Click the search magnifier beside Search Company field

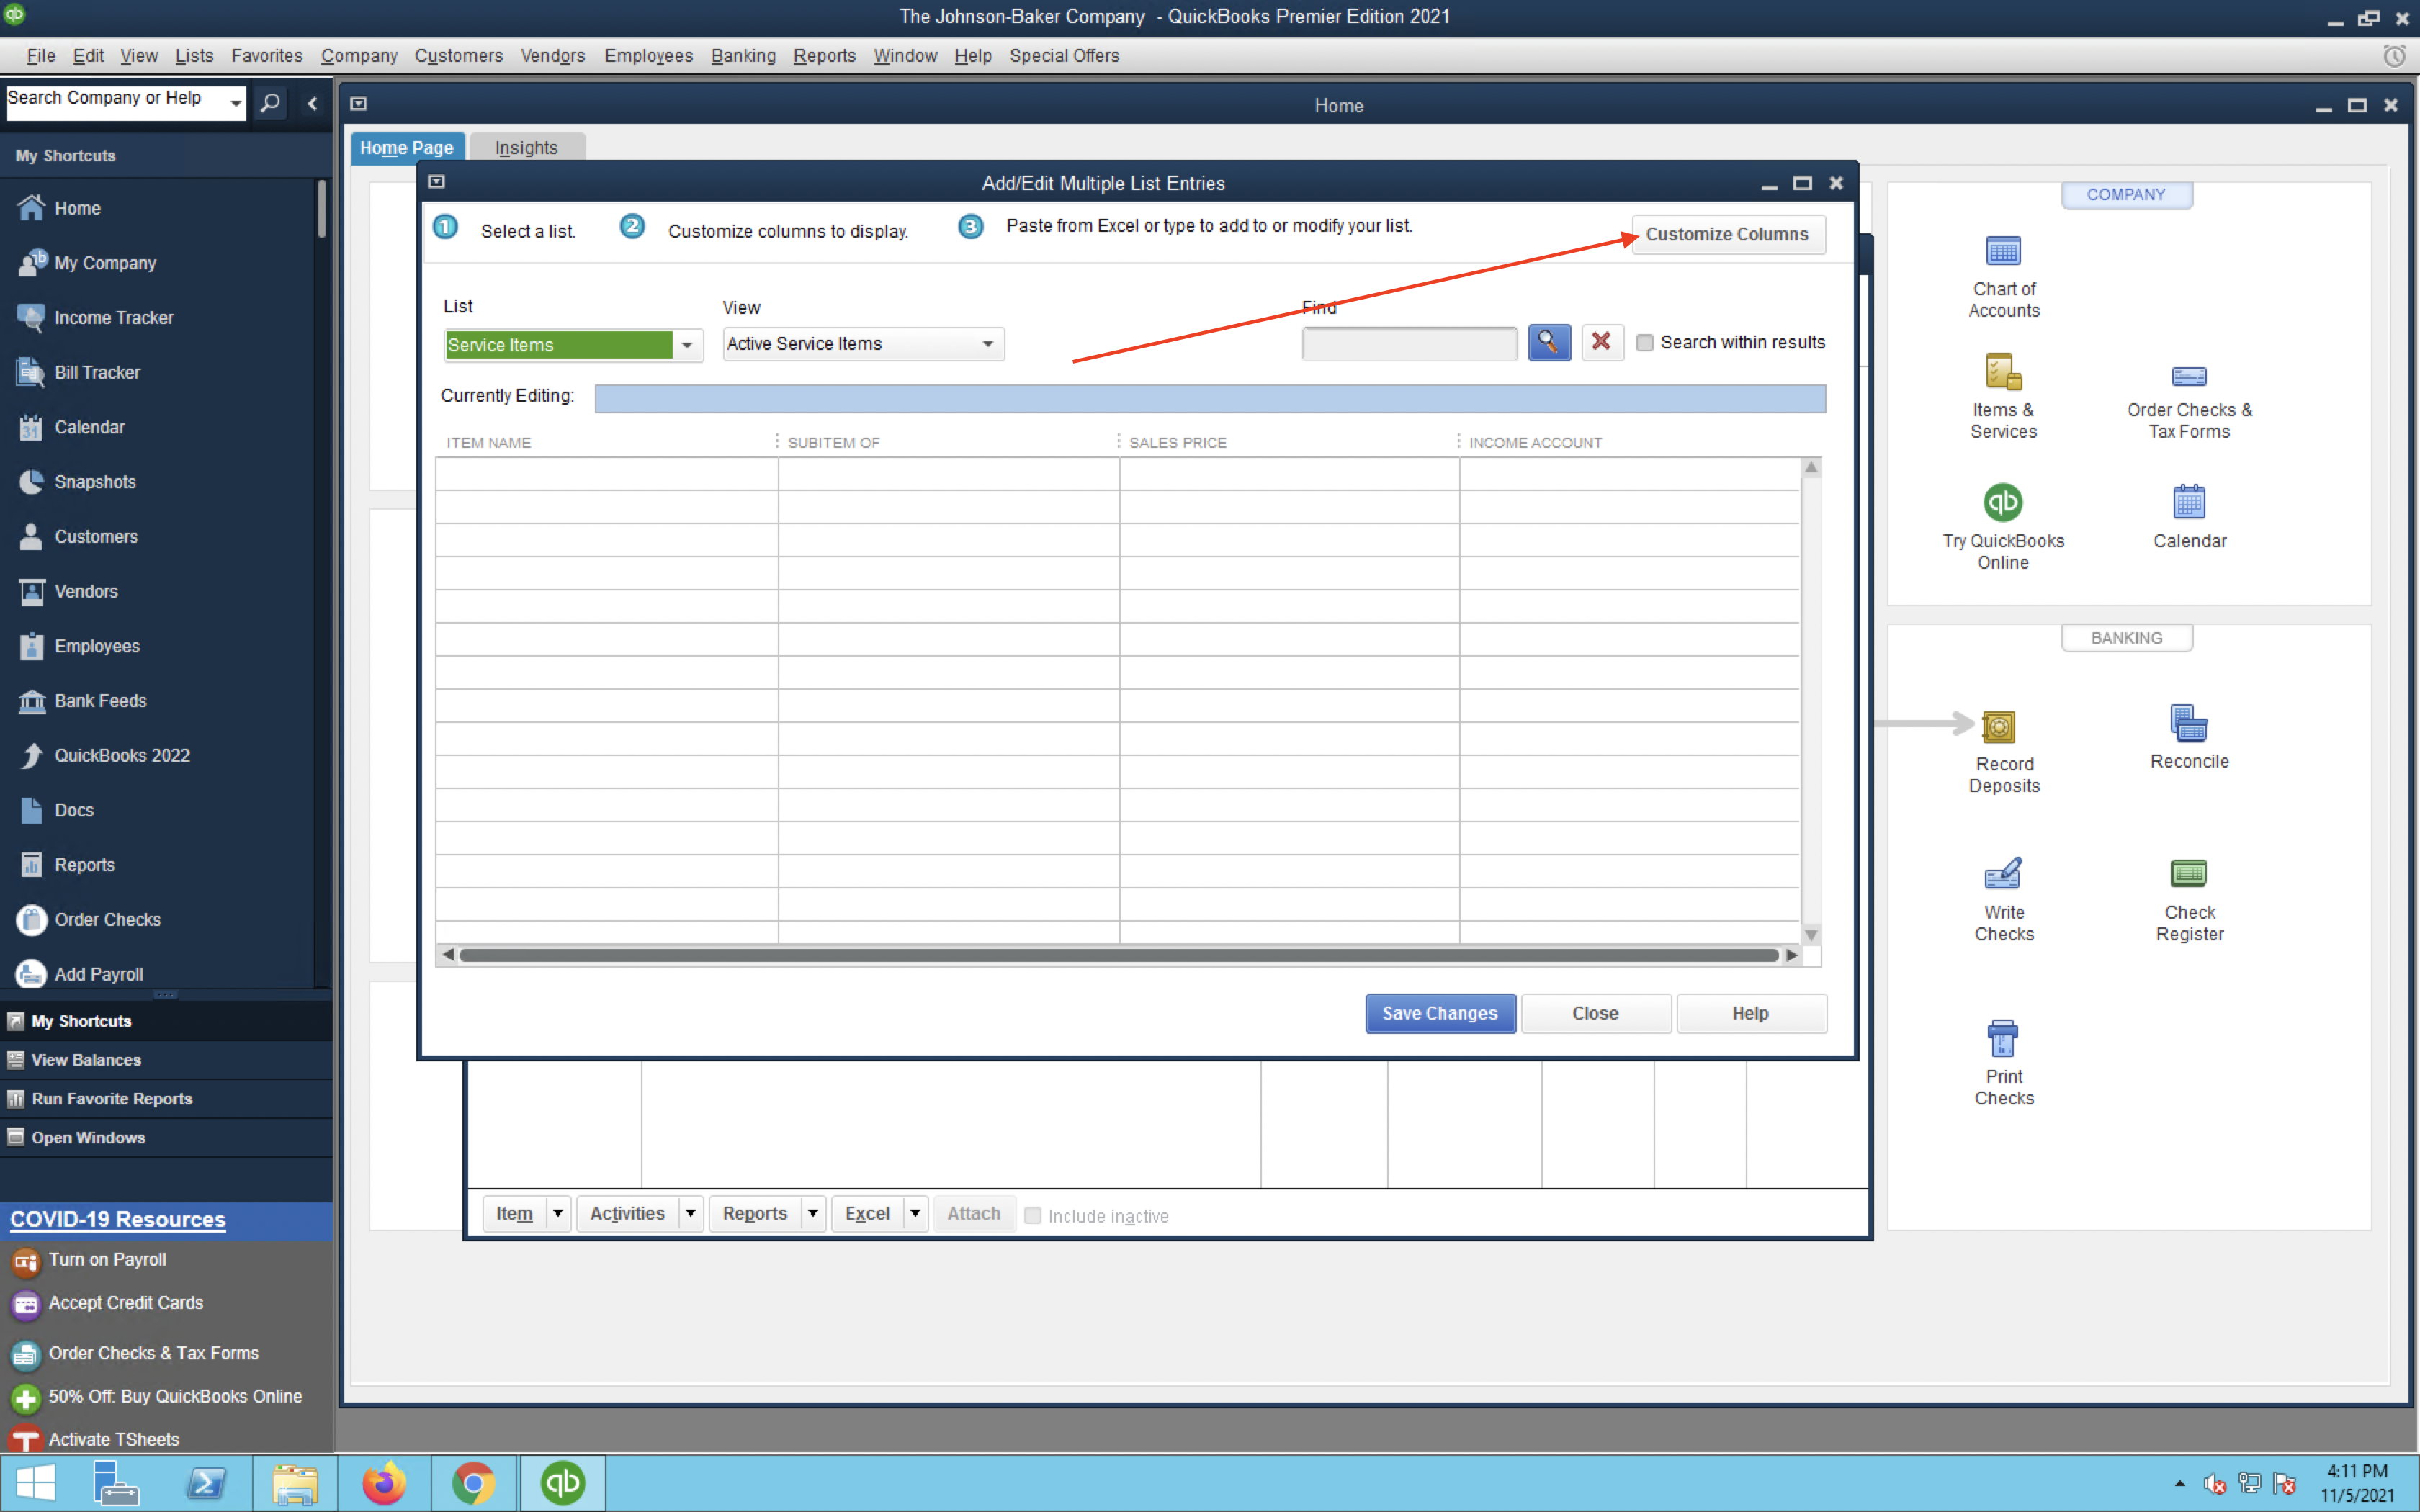[x=270, y=102]
